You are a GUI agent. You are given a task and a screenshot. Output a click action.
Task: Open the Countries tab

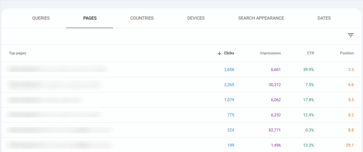coord(142,18)
